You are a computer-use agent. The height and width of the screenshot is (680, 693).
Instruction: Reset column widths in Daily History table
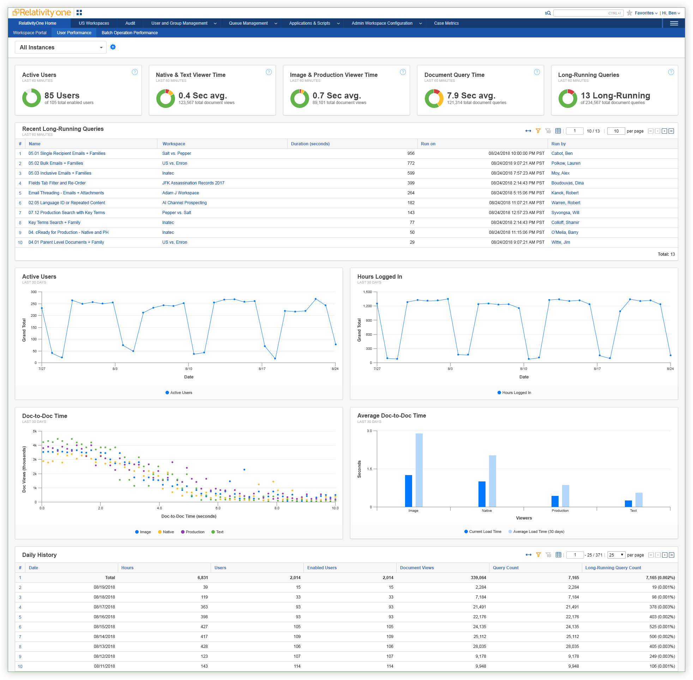528,555
